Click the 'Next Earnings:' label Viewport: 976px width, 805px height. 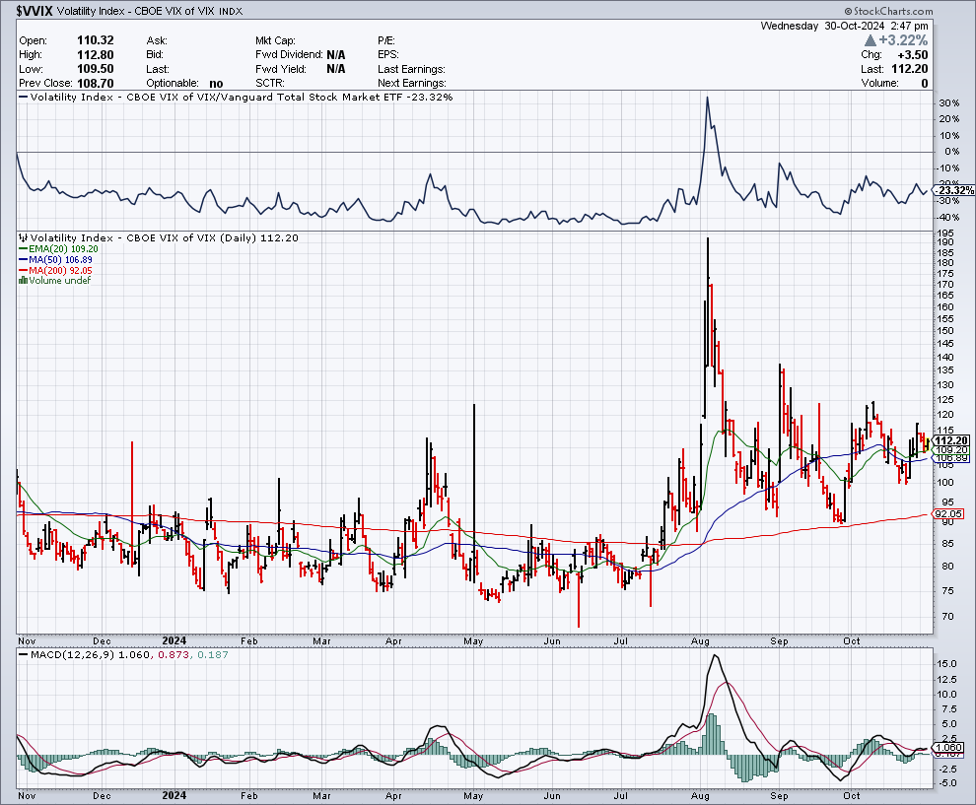pos(412,84)
